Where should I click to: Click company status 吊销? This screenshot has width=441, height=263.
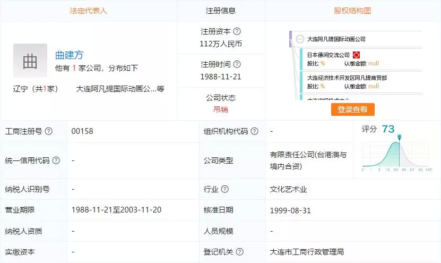coord(221,109)
